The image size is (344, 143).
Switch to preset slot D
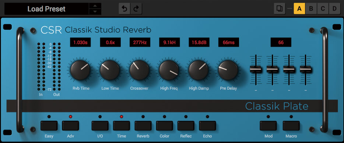pyautogui.click(x=334, y=9)
